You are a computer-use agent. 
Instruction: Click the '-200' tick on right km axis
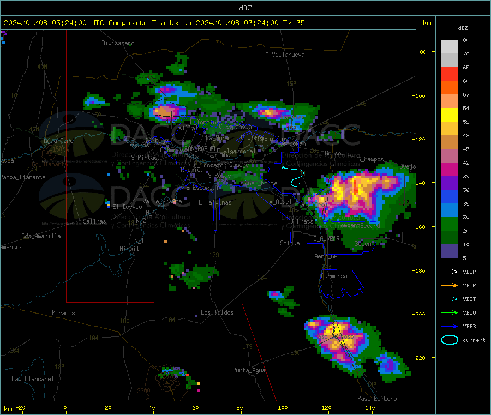420,314
